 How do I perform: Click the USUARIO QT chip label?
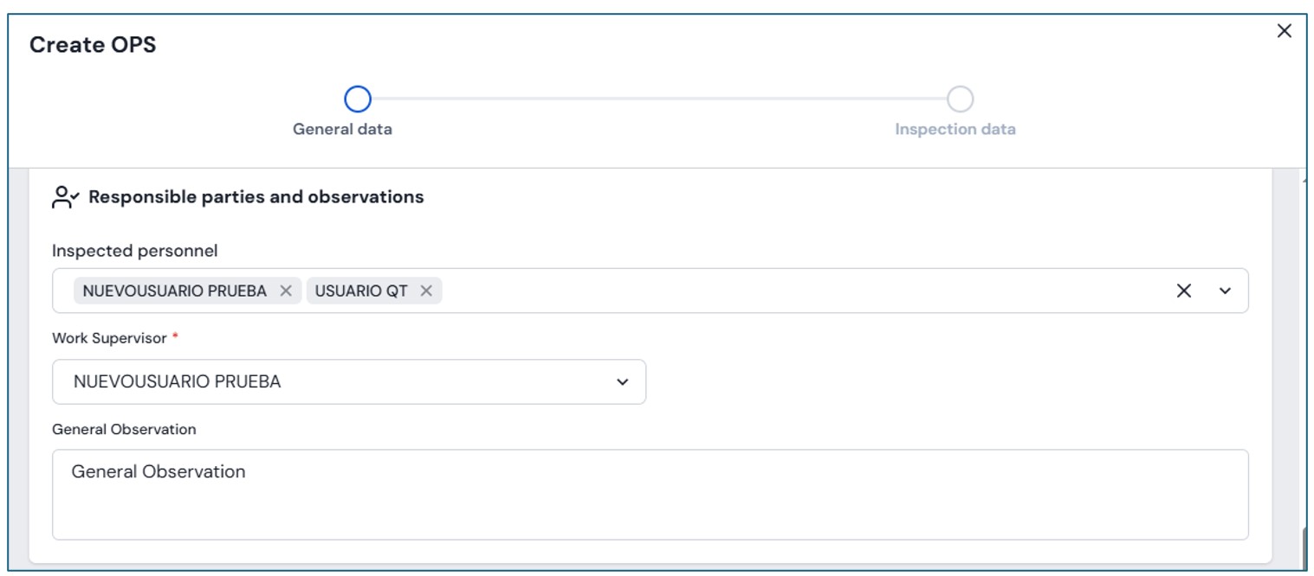click(x=361, y=291)
